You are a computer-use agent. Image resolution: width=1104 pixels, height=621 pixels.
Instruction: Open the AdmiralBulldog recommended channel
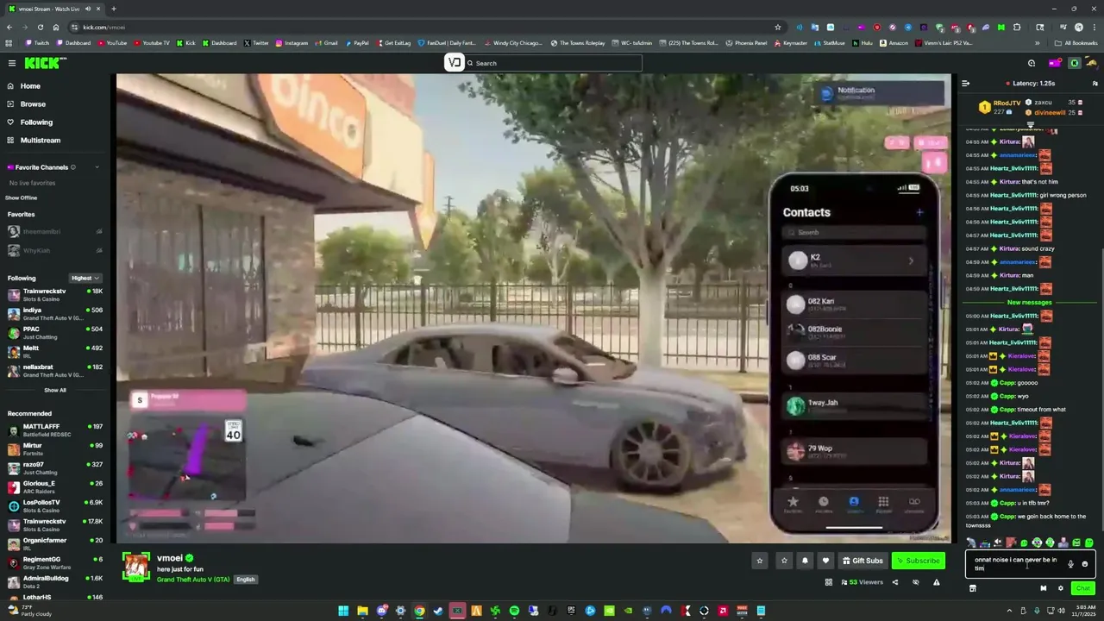click(x=53, y=582)
